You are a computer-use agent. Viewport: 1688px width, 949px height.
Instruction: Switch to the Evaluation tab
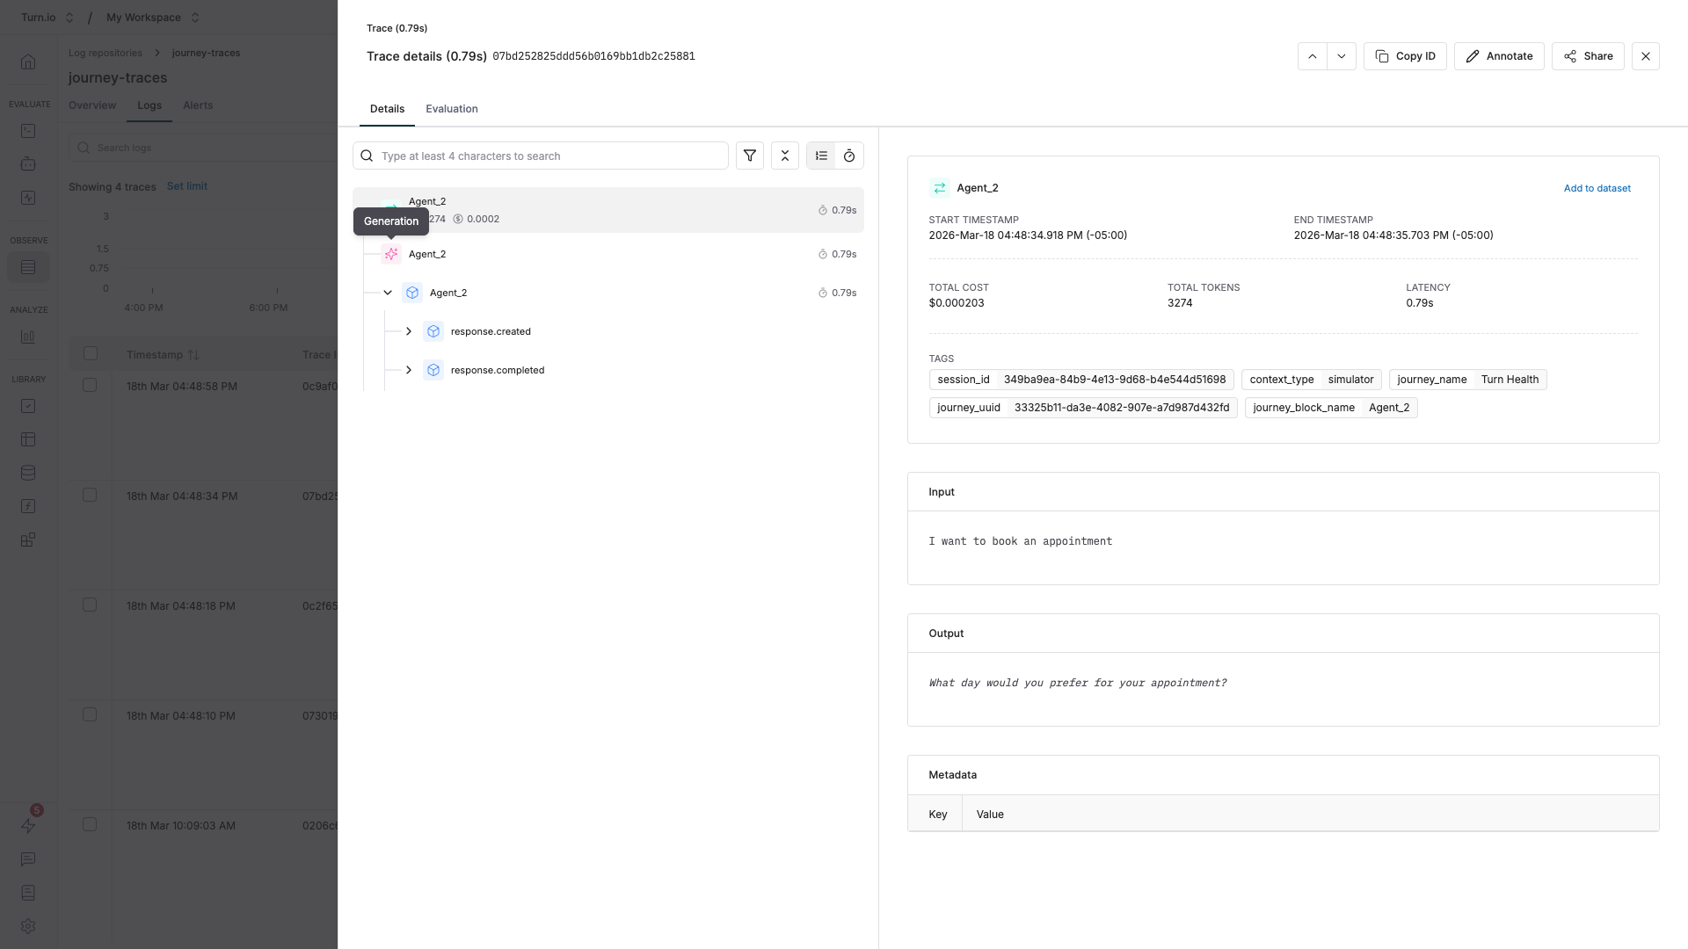pyautogui.click(x=451, y=109)
